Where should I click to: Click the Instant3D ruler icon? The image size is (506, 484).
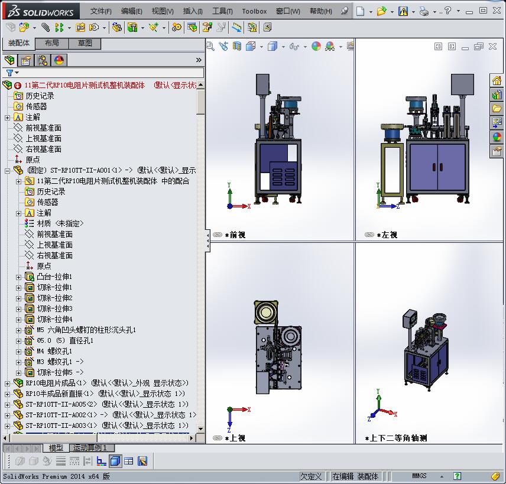(x=236, y=27)
